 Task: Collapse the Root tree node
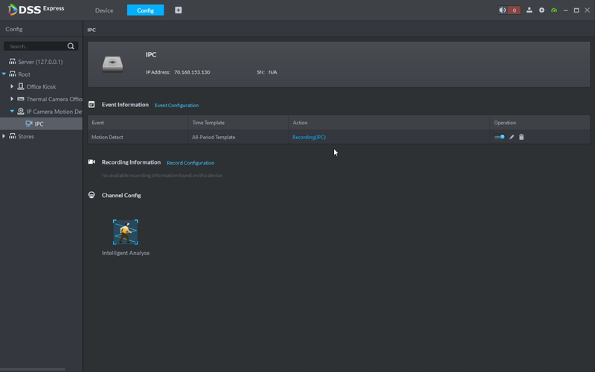tap(4, 74)
